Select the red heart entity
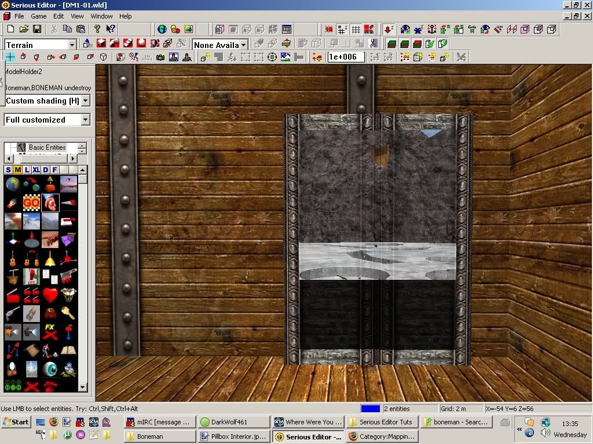 50,295
